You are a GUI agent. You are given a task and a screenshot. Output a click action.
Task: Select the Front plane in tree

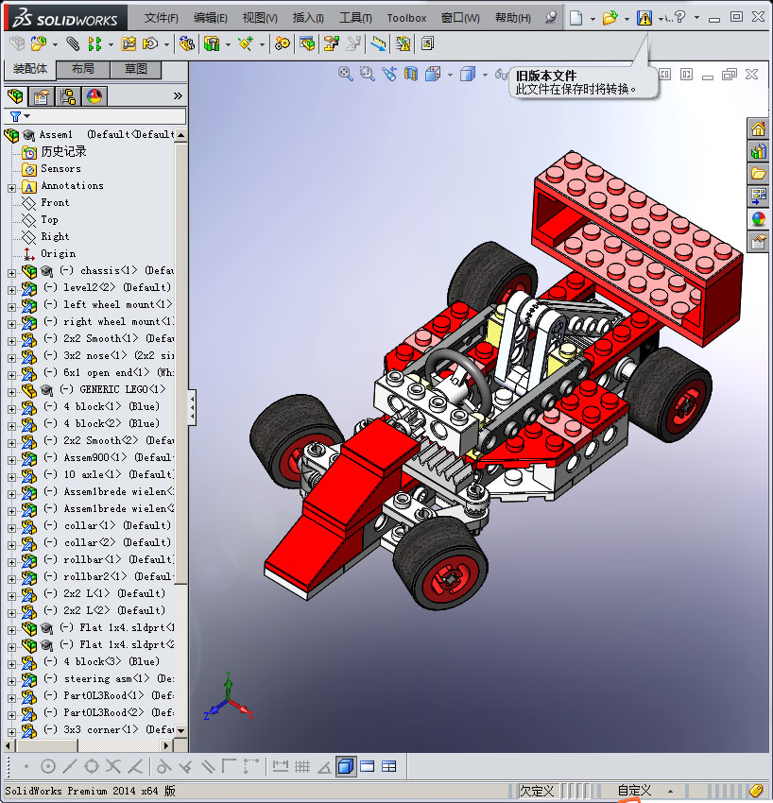click(55, 203)
